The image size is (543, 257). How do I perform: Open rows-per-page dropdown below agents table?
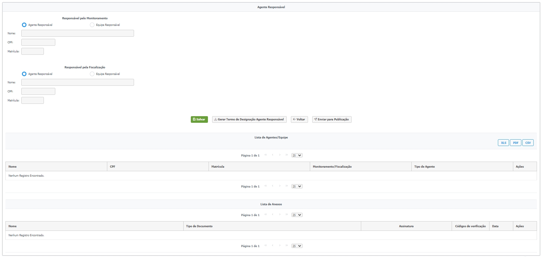[x=297, y=187]
